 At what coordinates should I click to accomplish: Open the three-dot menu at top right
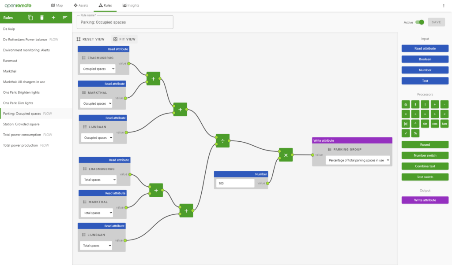tap(444, 6)
